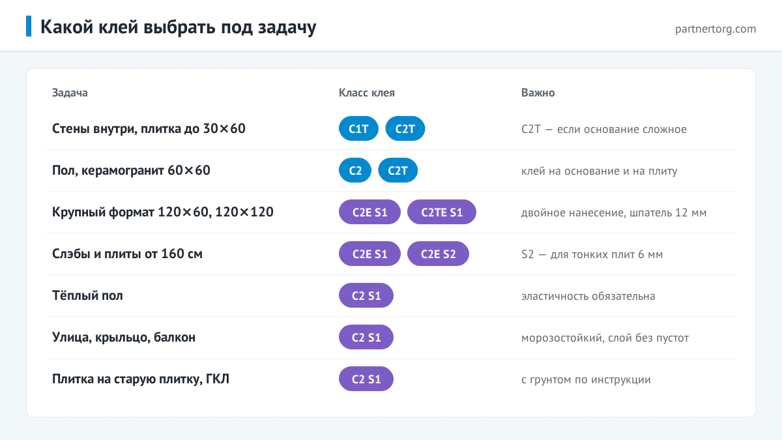The height and width of the screenshot is (440, 782).
Task: Click the row "Стены внутри, плитка до 30×60"
Action: (x=391, y=129)
